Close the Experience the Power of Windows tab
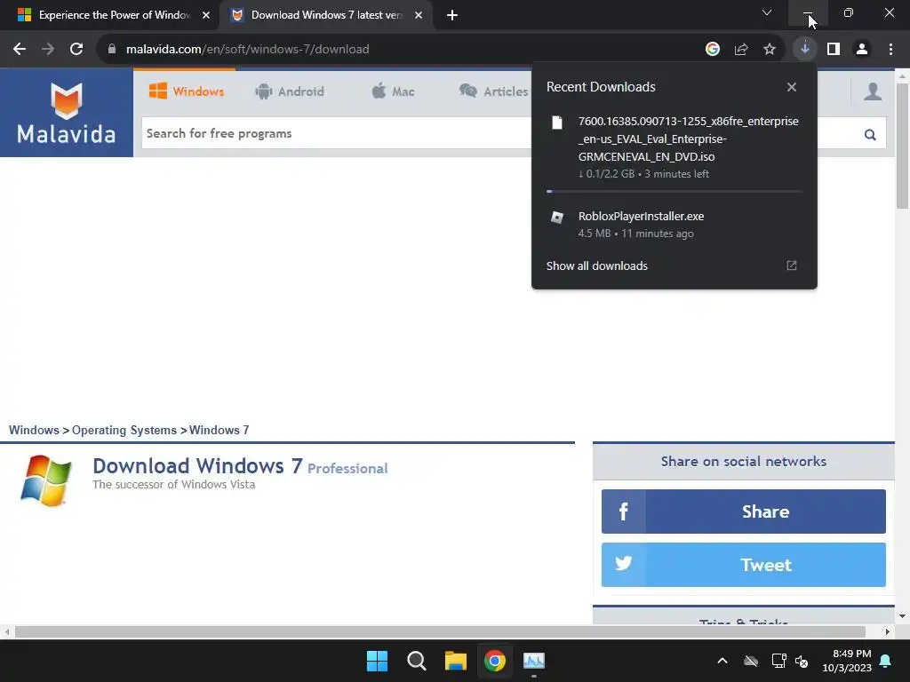This screenshot has height=682, width=910. click(x=206, y=15)
